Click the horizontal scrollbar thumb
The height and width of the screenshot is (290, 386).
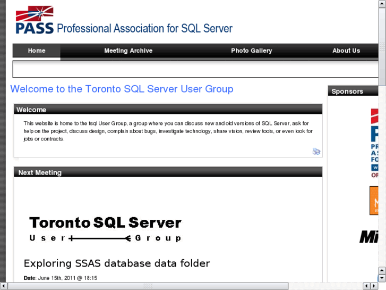pyautogui.click(x=149, y=286)
